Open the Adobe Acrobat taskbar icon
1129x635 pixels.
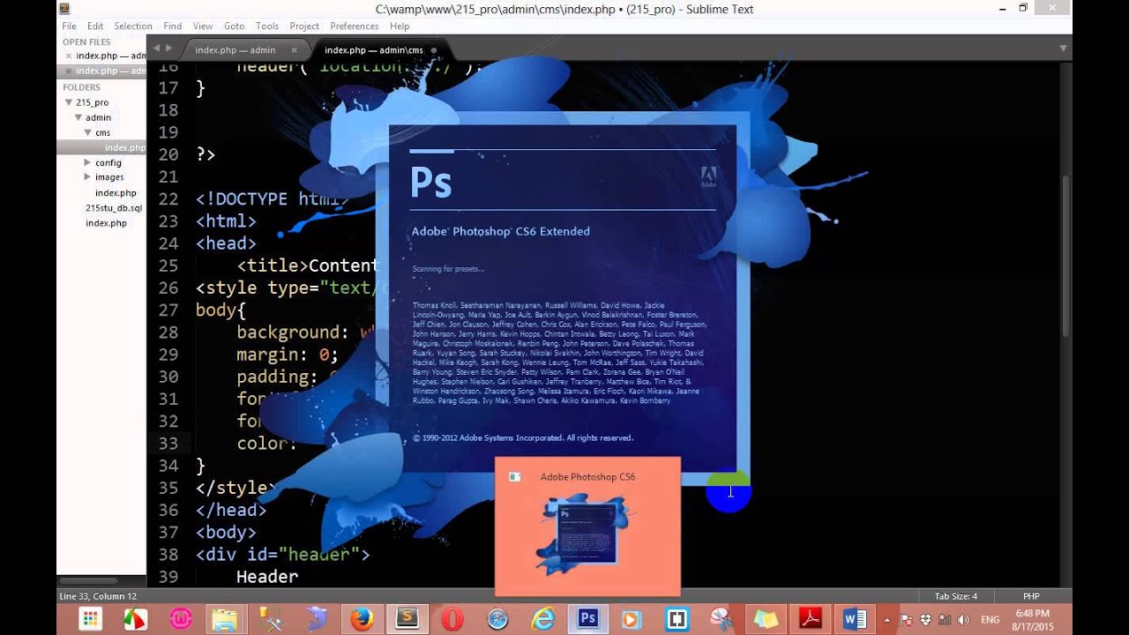pyautogui.click(x=811, y=619)
